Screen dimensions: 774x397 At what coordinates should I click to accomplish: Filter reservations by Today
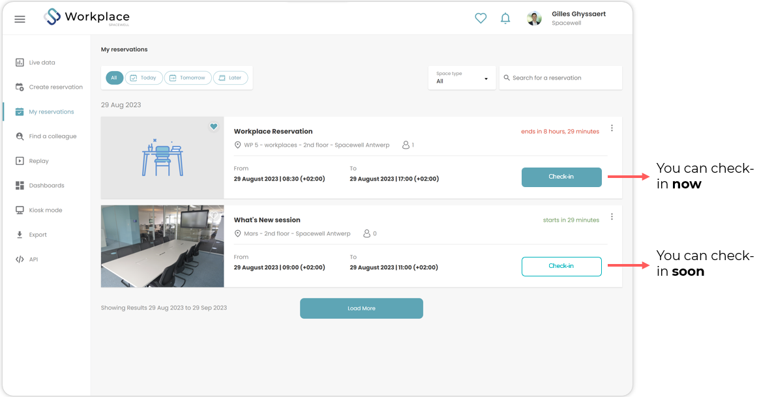143,78
